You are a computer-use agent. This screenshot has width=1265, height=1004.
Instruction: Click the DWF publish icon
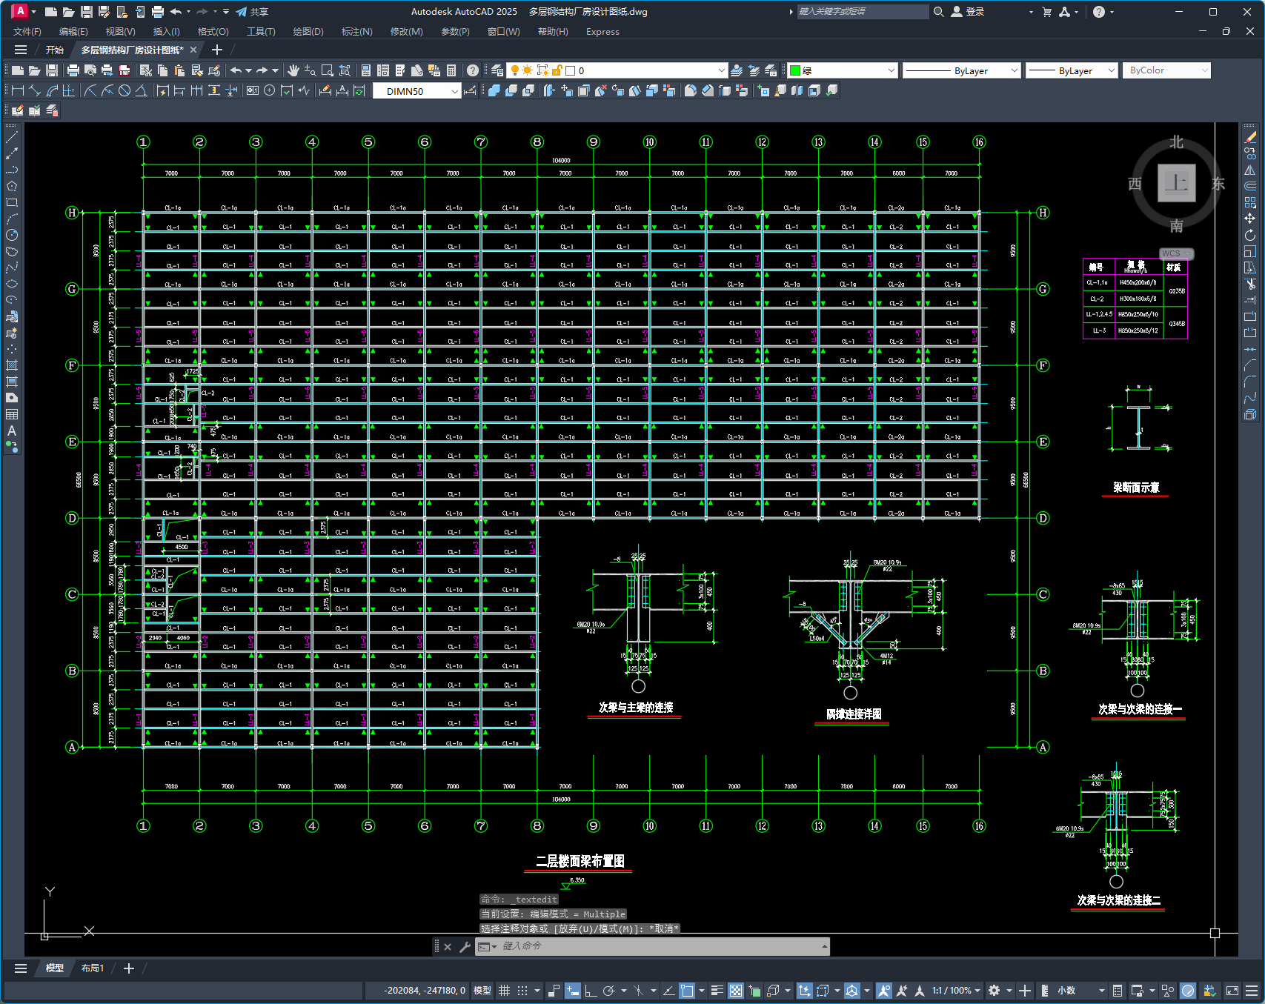tap(124, 70)
